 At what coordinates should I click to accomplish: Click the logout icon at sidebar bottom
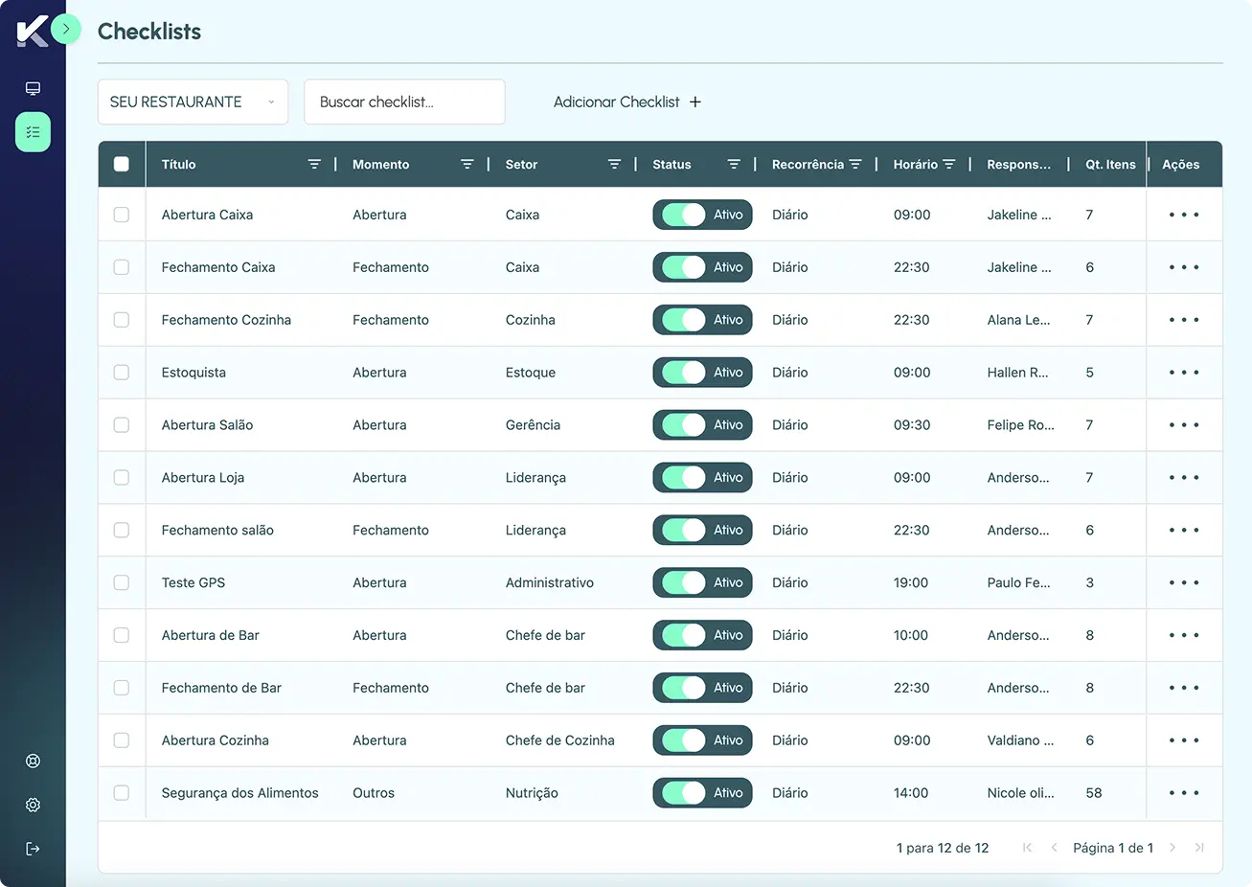(x=33, y=849)
